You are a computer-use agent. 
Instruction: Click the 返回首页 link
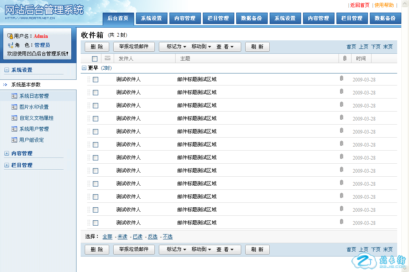tap(360, 5)
